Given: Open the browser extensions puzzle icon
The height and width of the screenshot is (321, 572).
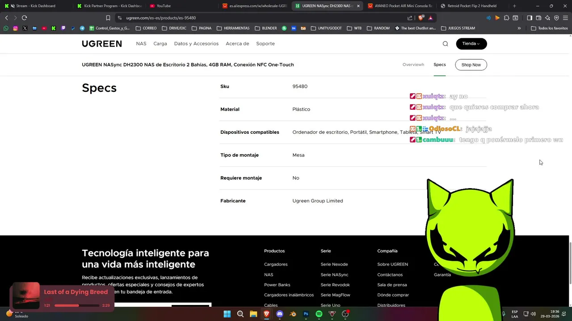Looking at the screenshot, I should coord(506,18).
